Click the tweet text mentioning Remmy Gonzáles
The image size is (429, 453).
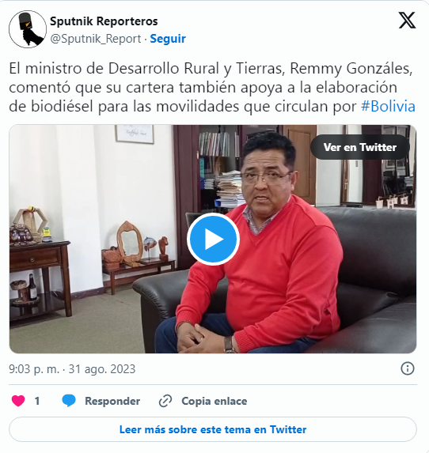pyautogui.click(x=212, y=87)
